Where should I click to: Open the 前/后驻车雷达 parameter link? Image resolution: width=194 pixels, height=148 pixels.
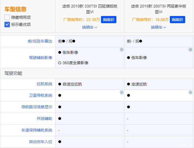(x=40, y=41)
